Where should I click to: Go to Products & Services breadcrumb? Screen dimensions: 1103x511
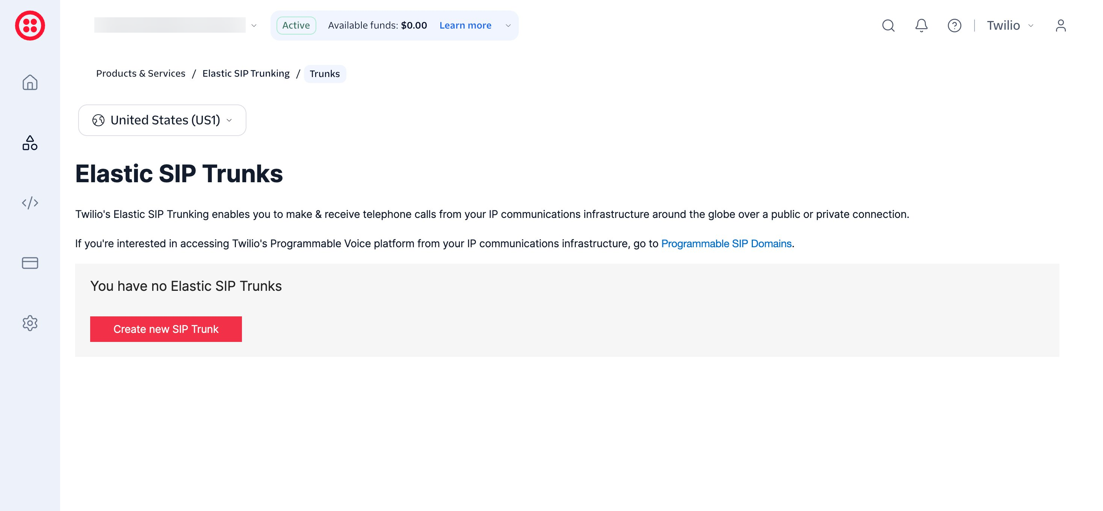141,73
